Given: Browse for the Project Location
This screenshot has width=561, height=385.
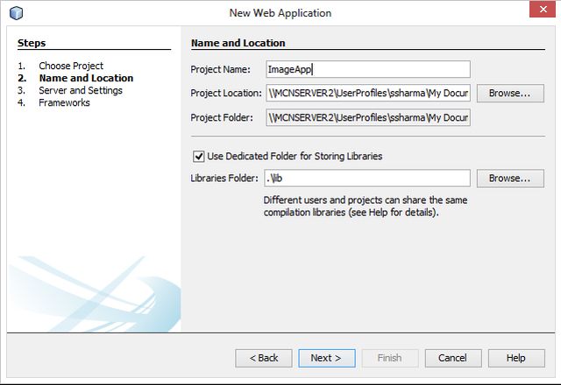Looking at the screenshot, I should (509, 93).
